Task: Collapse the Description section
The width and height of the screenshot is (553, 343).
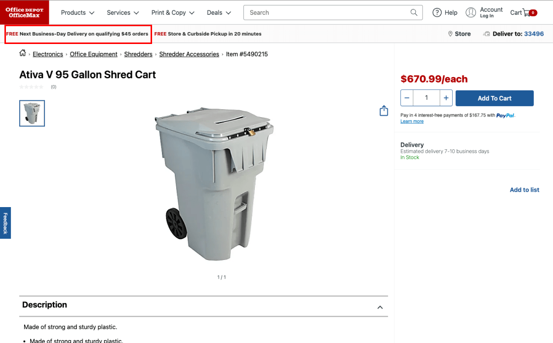Action: [x=380, y=307]
